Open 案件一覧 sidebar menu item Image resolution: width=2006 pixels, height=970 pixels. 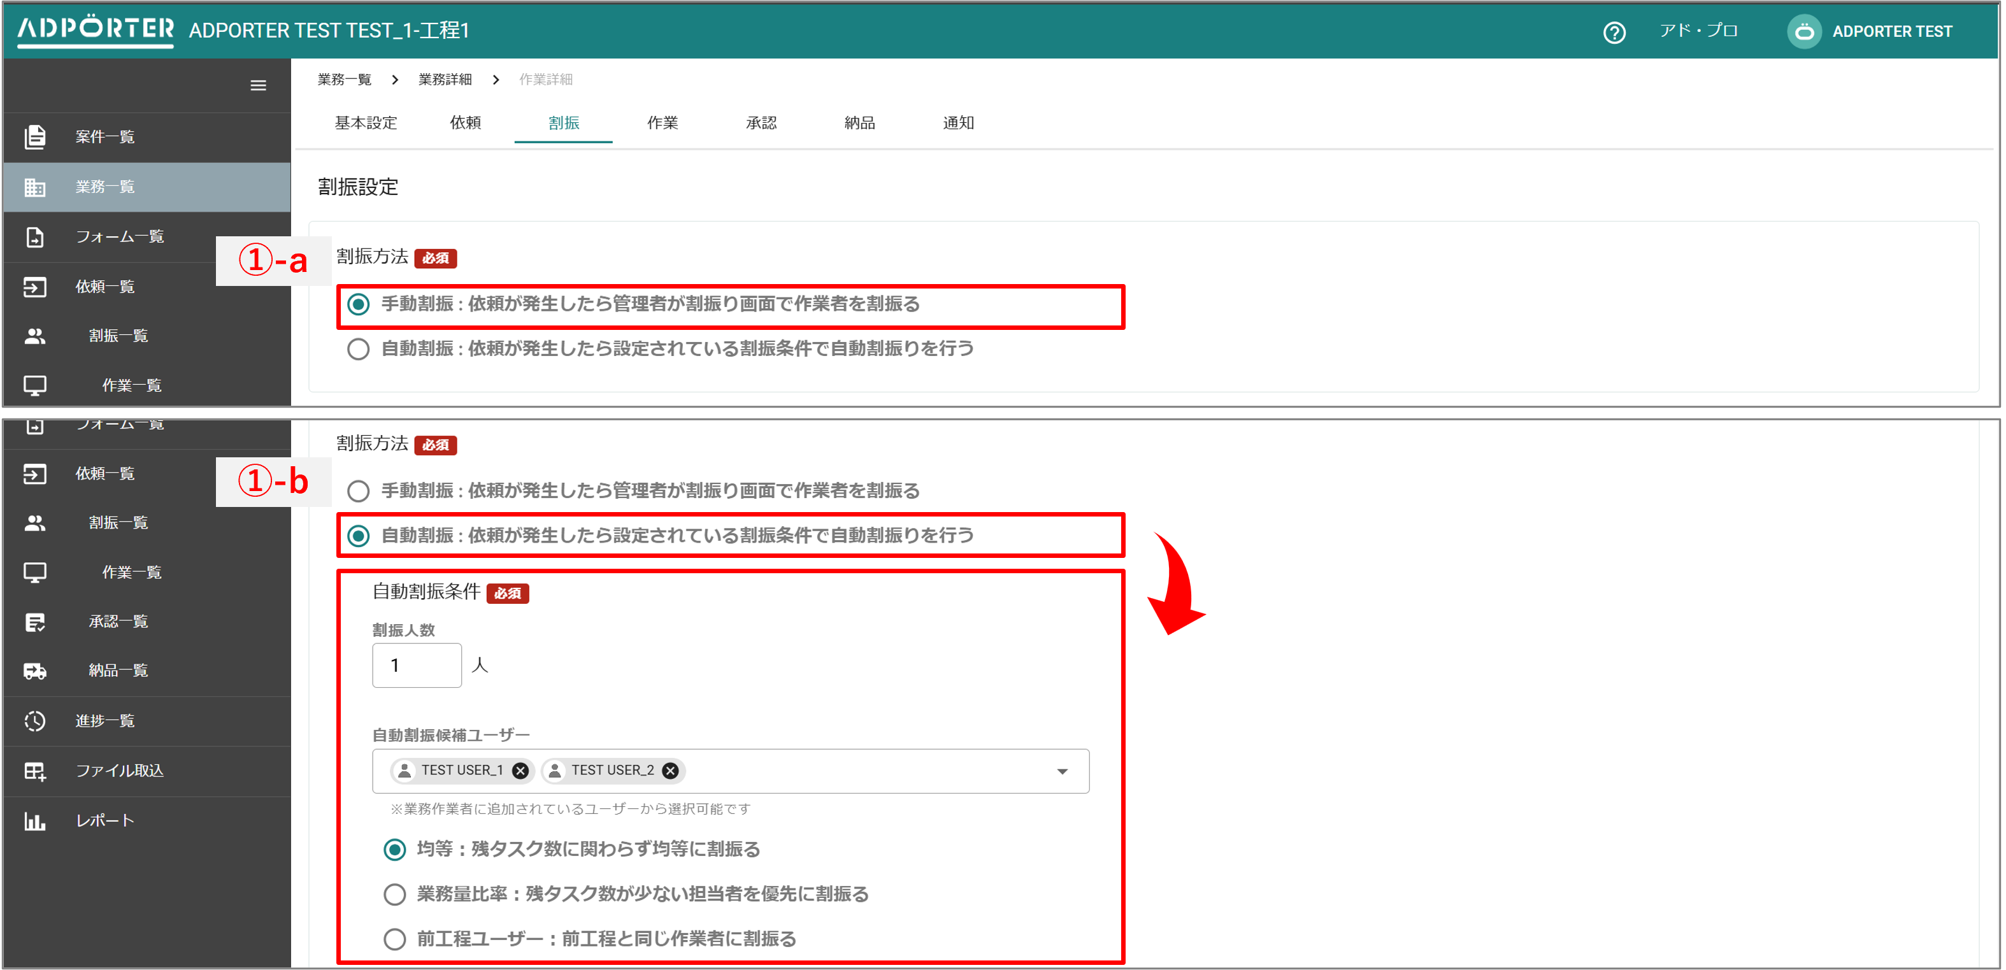point(147,137)
